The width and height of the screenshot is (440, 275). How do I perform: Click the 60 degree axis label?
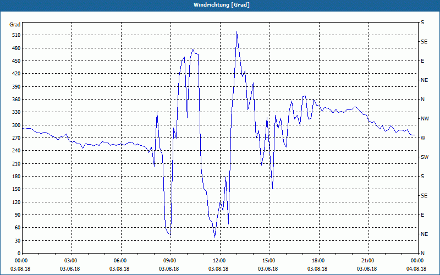point(18,227)
